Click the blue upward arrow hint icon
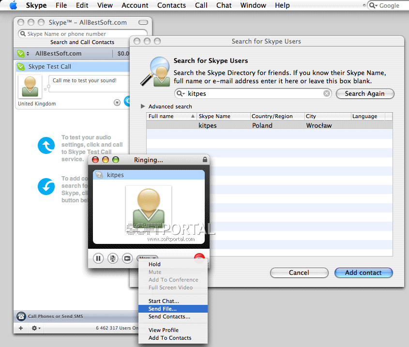The image size is (409, 347). (46, 145)
